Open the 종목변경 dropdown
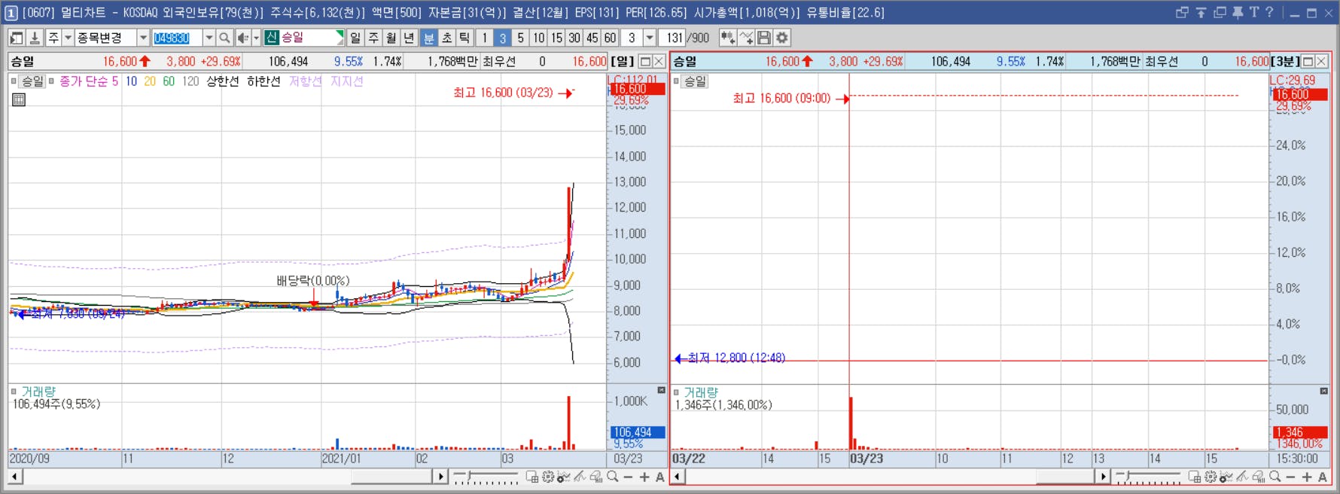 pyautogui.click(x=143, y=38)
